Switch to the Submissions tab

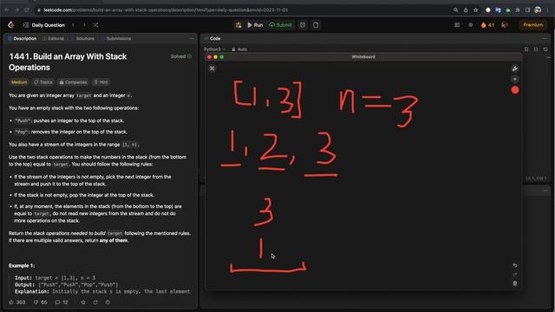[x=115, y=38]
